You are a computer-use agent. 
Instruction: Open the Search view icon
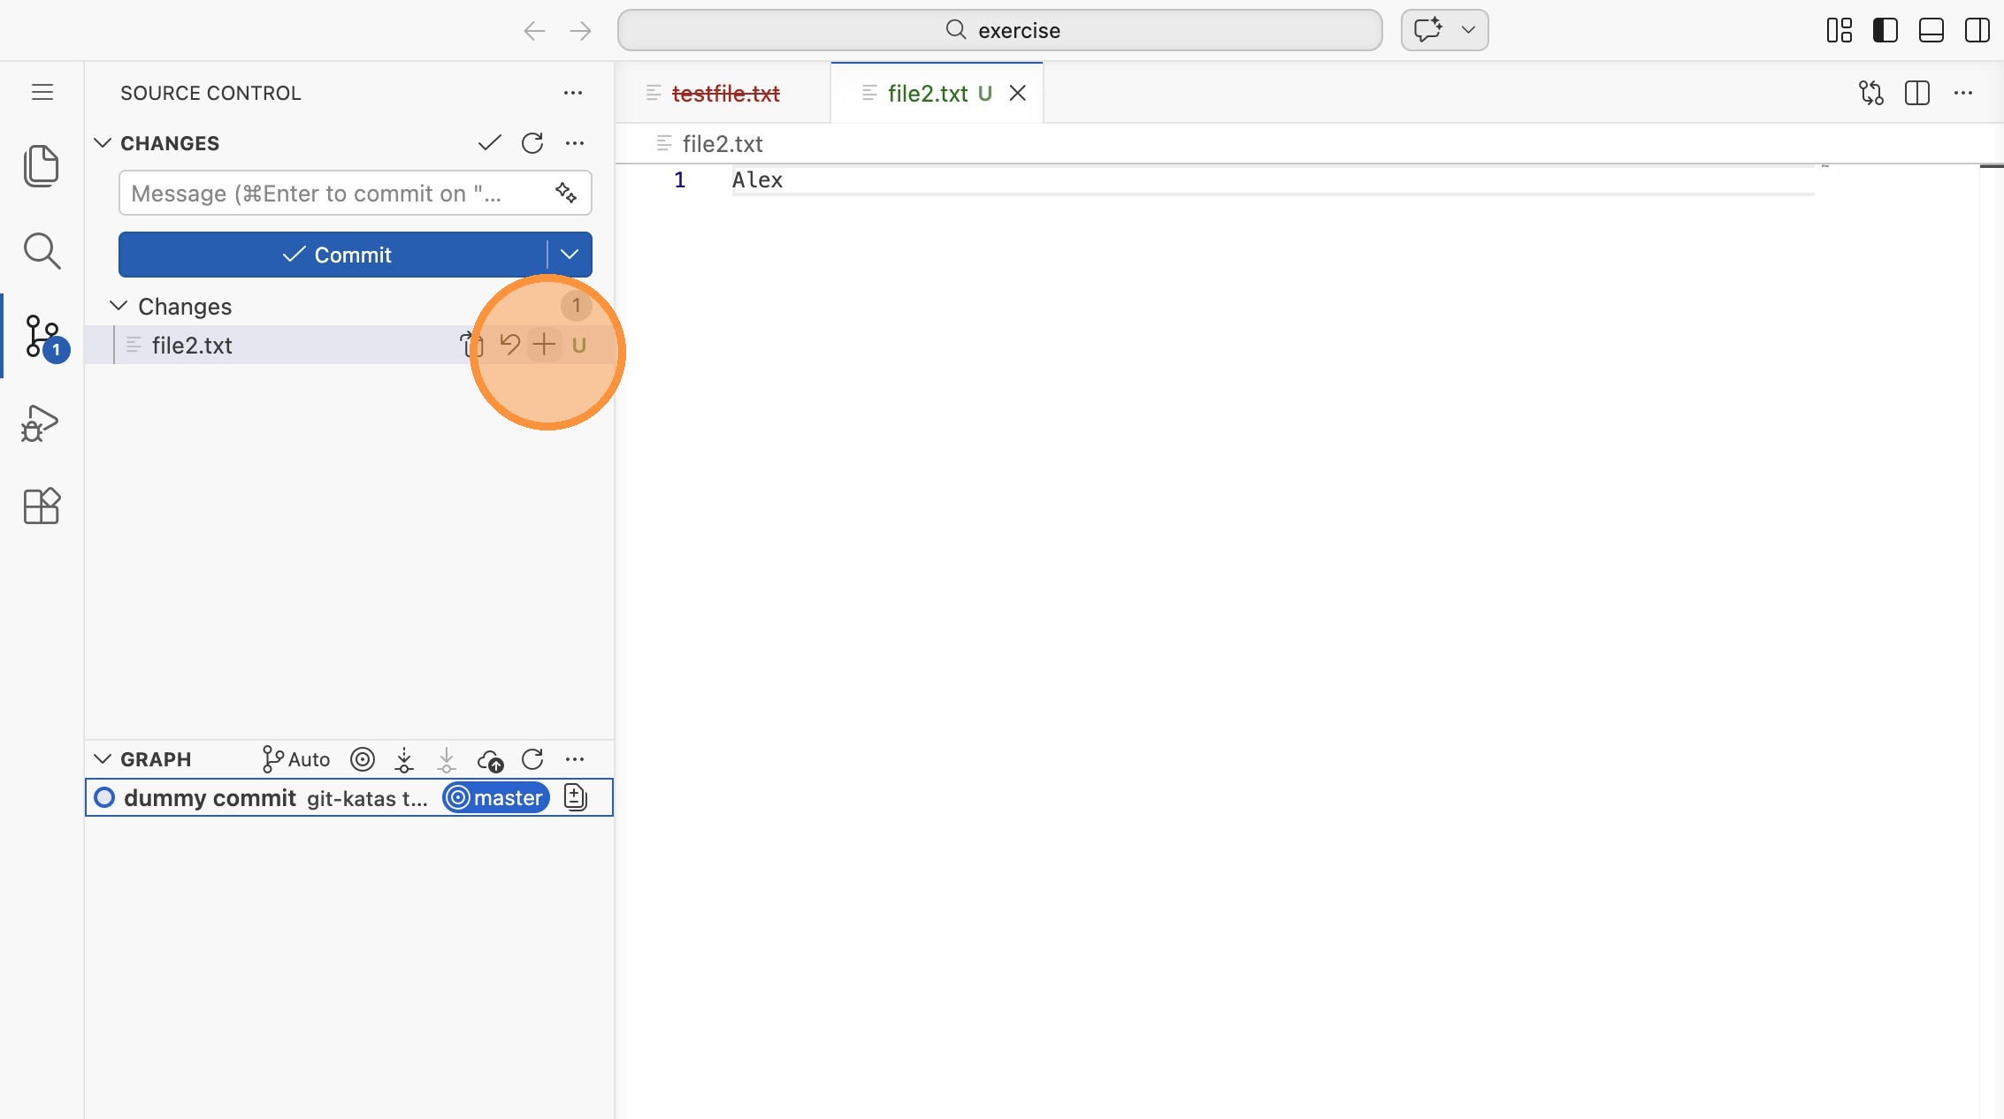(41, 251)
